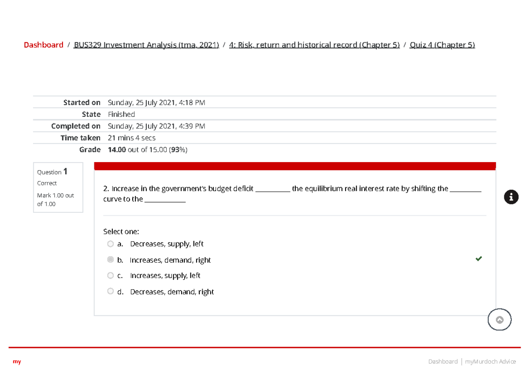Open the Dashboard breadcrumb link

44,45
